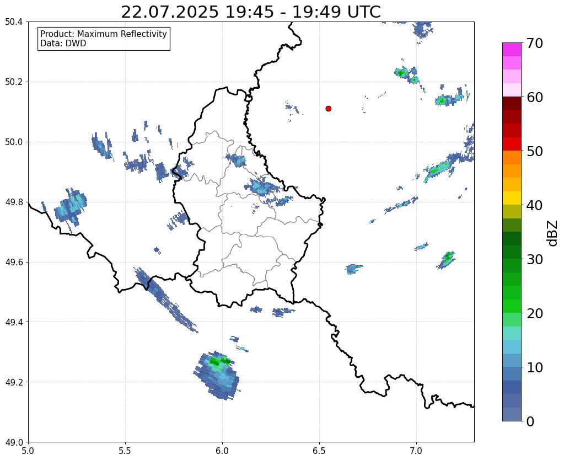Screen dimensions: 564x460
Task: Click the 40 label on the colorbar
Action: pyautogui.click(x=535, y=205)
